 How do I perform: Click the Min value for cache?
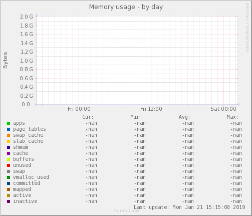coord(140,153)
